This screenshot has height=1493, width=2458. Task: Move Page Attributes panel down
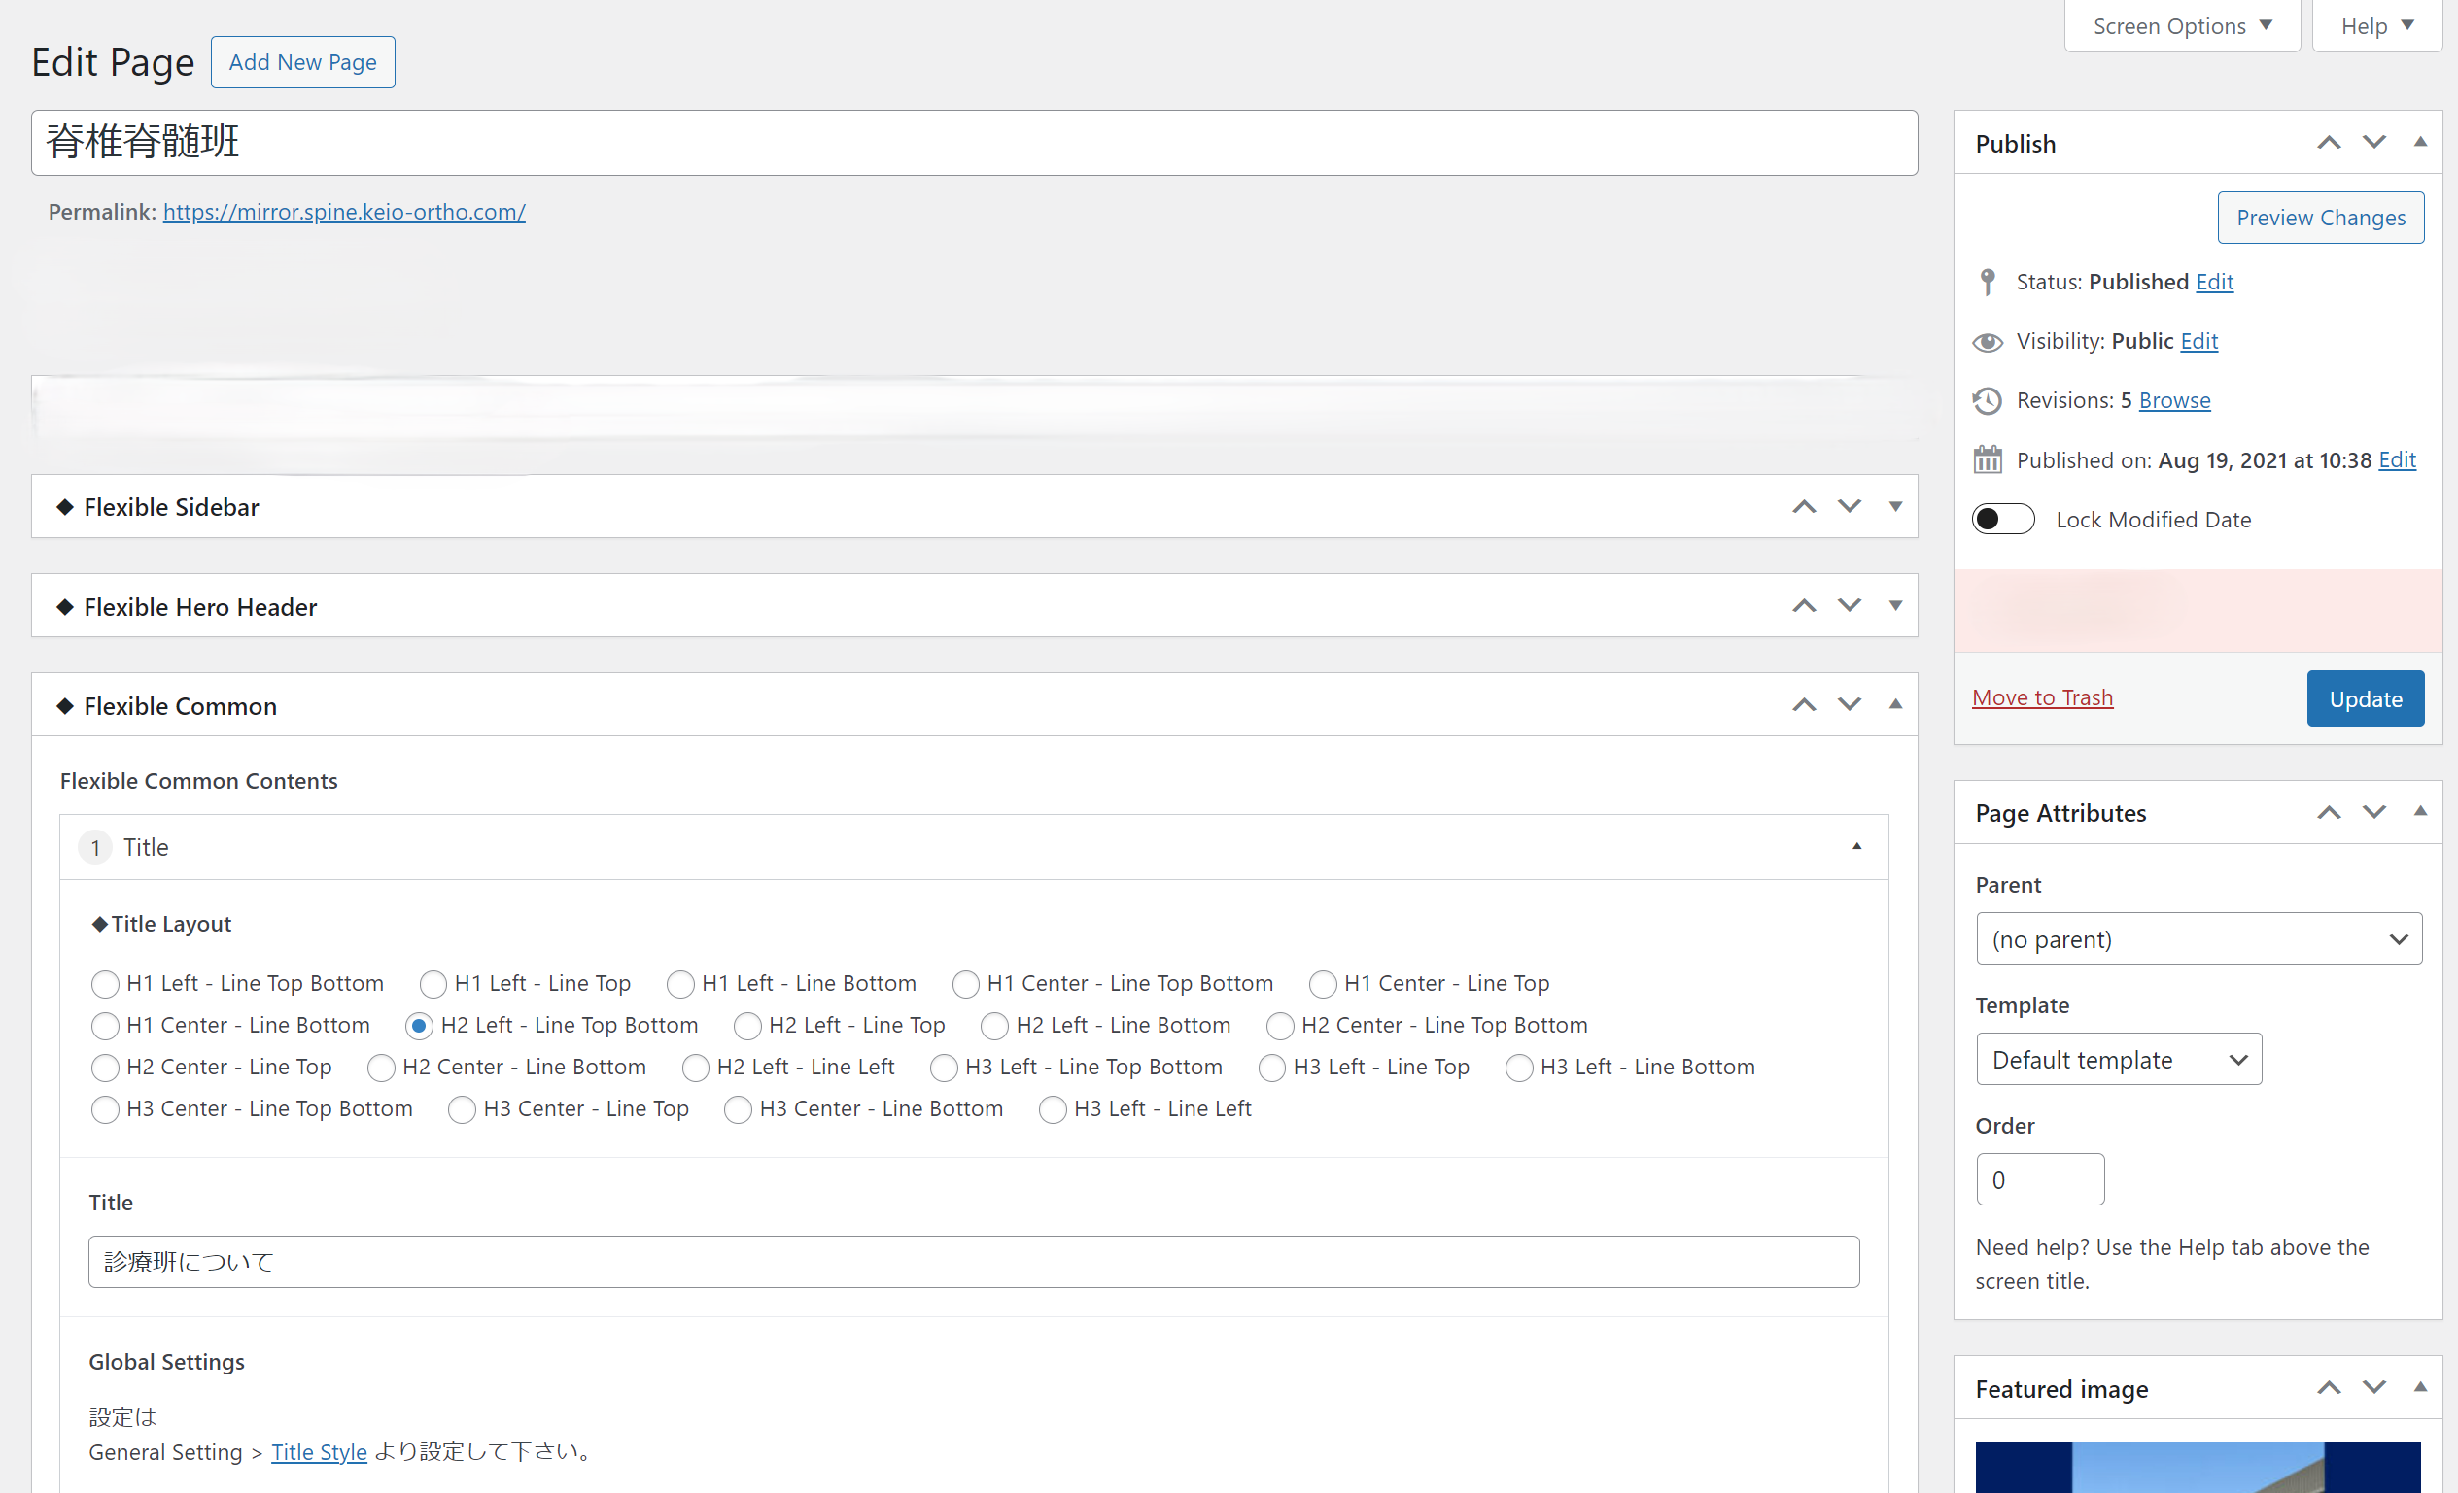[x=2374, y=812]
